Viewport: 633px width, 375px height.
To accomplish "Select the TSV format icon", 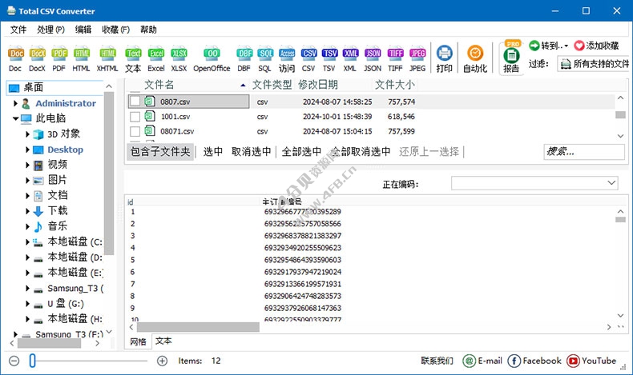I will click(329, 54).
